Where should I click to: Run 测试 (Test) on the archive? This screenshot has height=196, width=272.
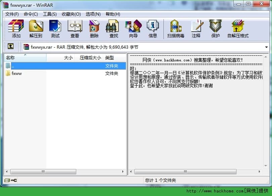(55, 28)
